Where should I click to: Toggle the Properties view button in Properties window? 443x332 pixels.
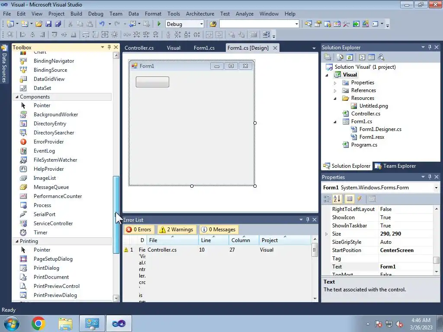coord(350,199)
